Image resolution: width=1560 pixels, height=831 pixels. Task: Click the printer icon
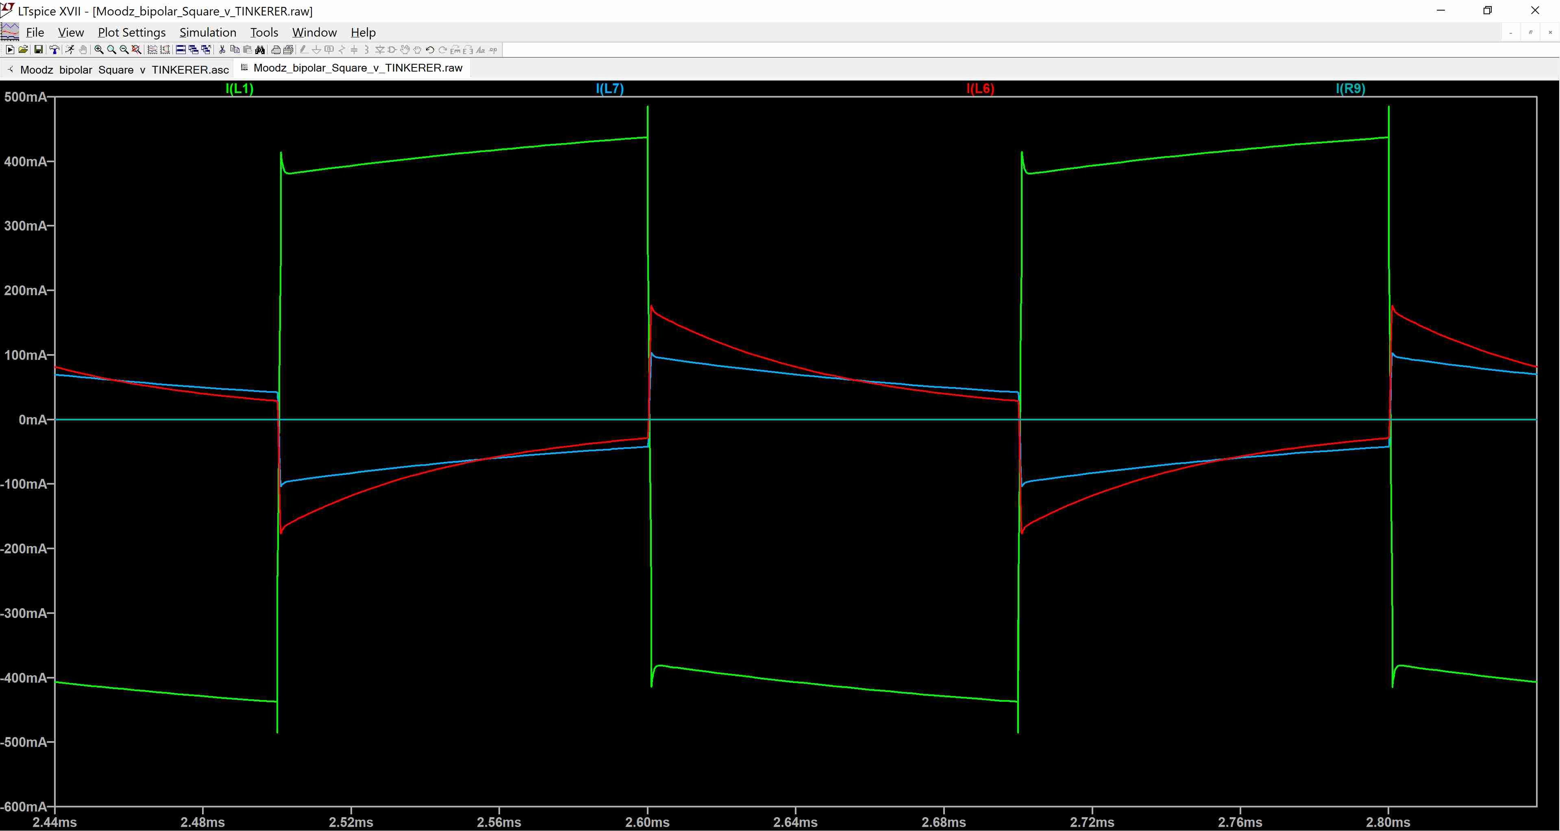coord(276,50)
